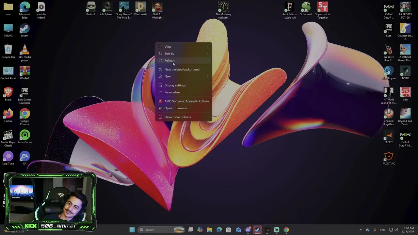Select the Beyond Two Souls icon
This screenshot has width=418, height=235.
point(405,117)
